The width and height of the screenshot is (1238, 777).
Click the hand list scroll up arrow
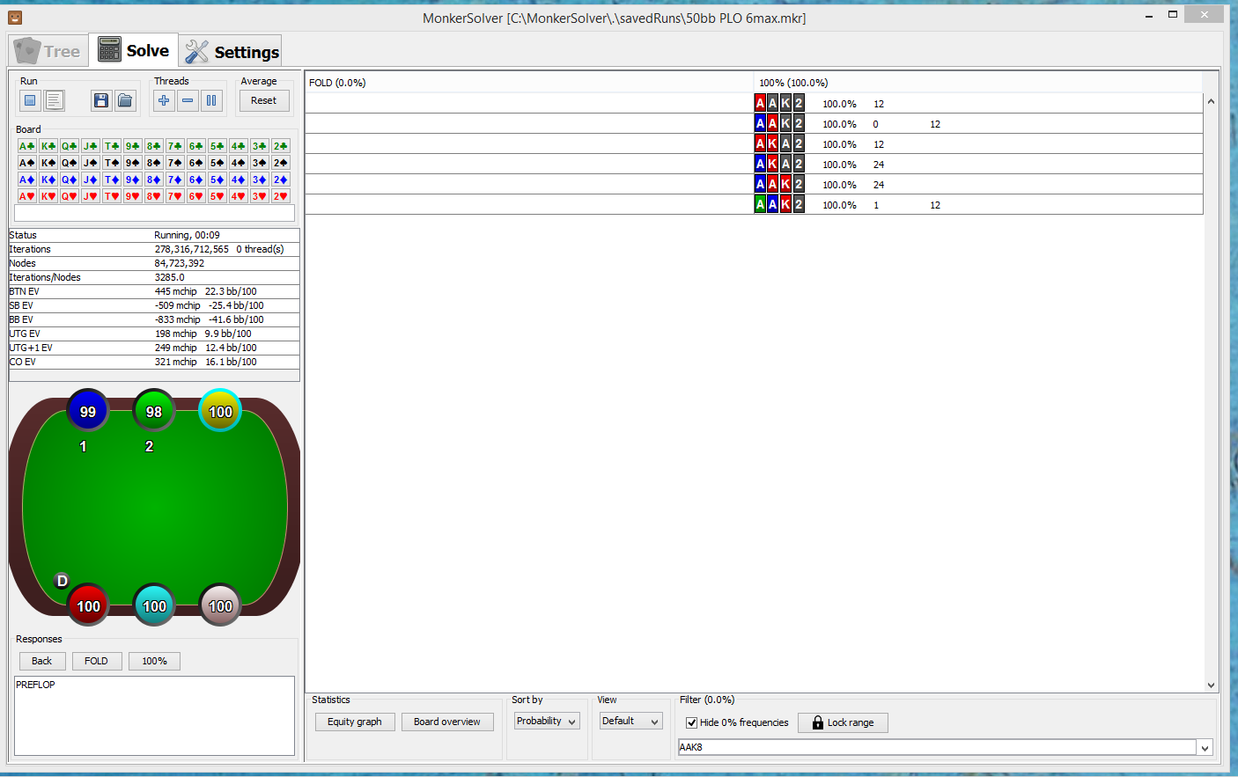coord(1211,101)
